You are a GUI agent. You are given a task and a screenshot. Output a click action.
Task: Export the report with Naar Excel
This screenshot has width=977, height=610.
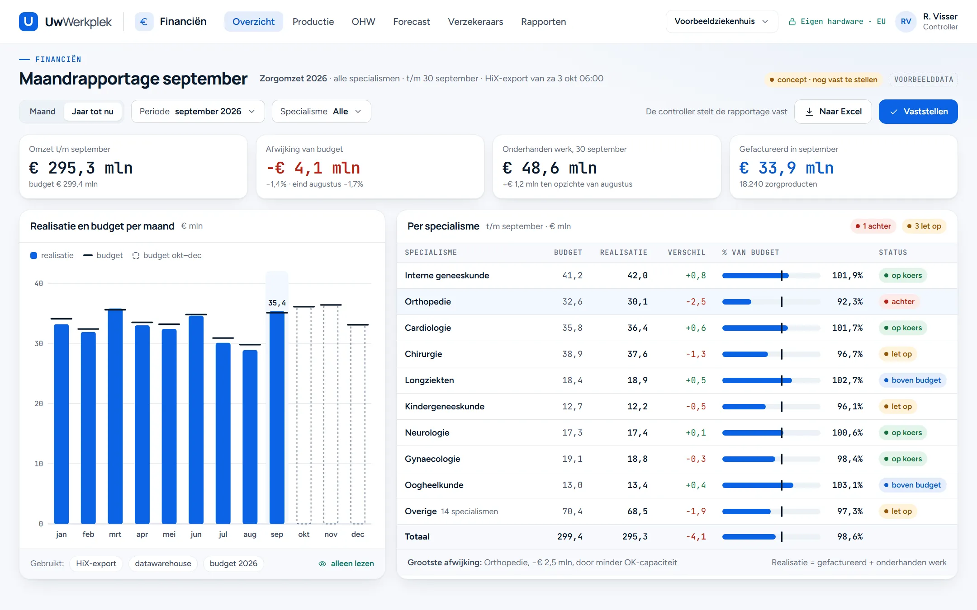click(833, 112)
